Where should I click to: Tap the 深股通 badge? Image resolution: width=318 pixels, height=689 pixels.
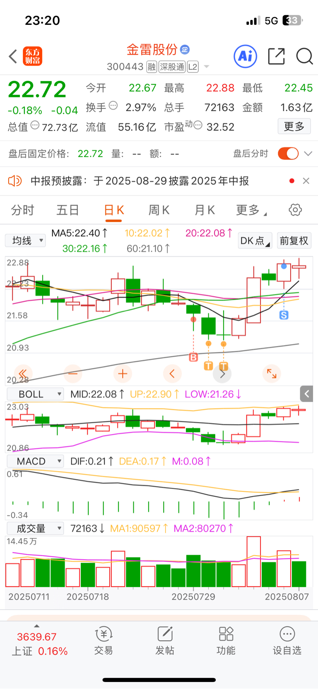click(x=172, y=67)
